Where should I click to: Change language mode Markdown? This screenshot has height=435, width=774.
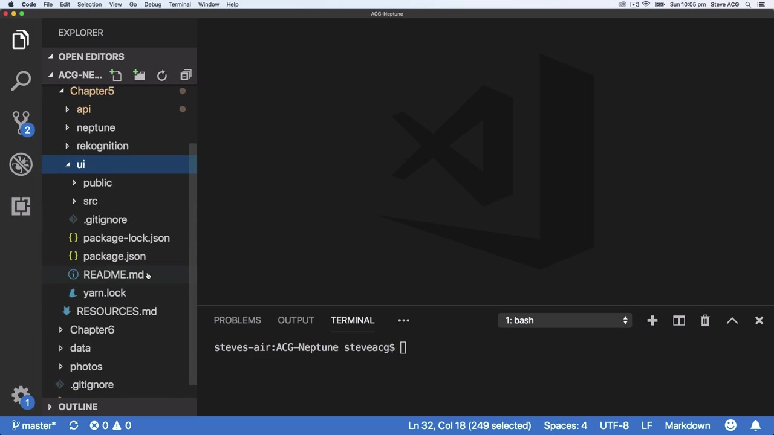pyautogui.click(x=688, y=425)
